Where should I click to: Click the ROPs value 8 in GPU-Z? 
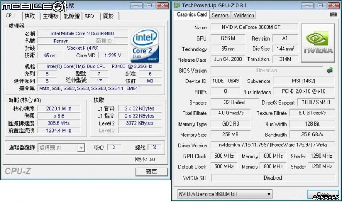tap(226, 91)
